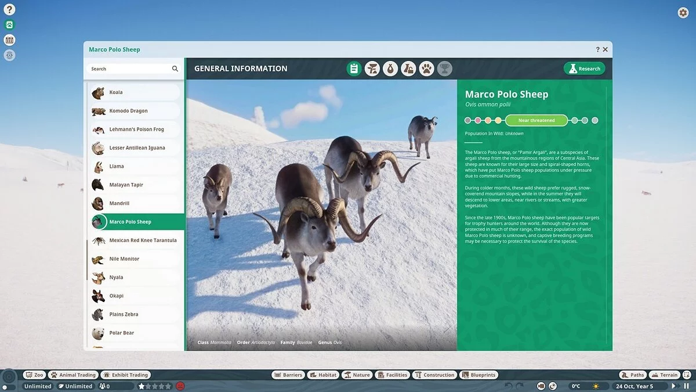Expand the Habitat build menu
The image size is (696, 392).
click(323, 375)
